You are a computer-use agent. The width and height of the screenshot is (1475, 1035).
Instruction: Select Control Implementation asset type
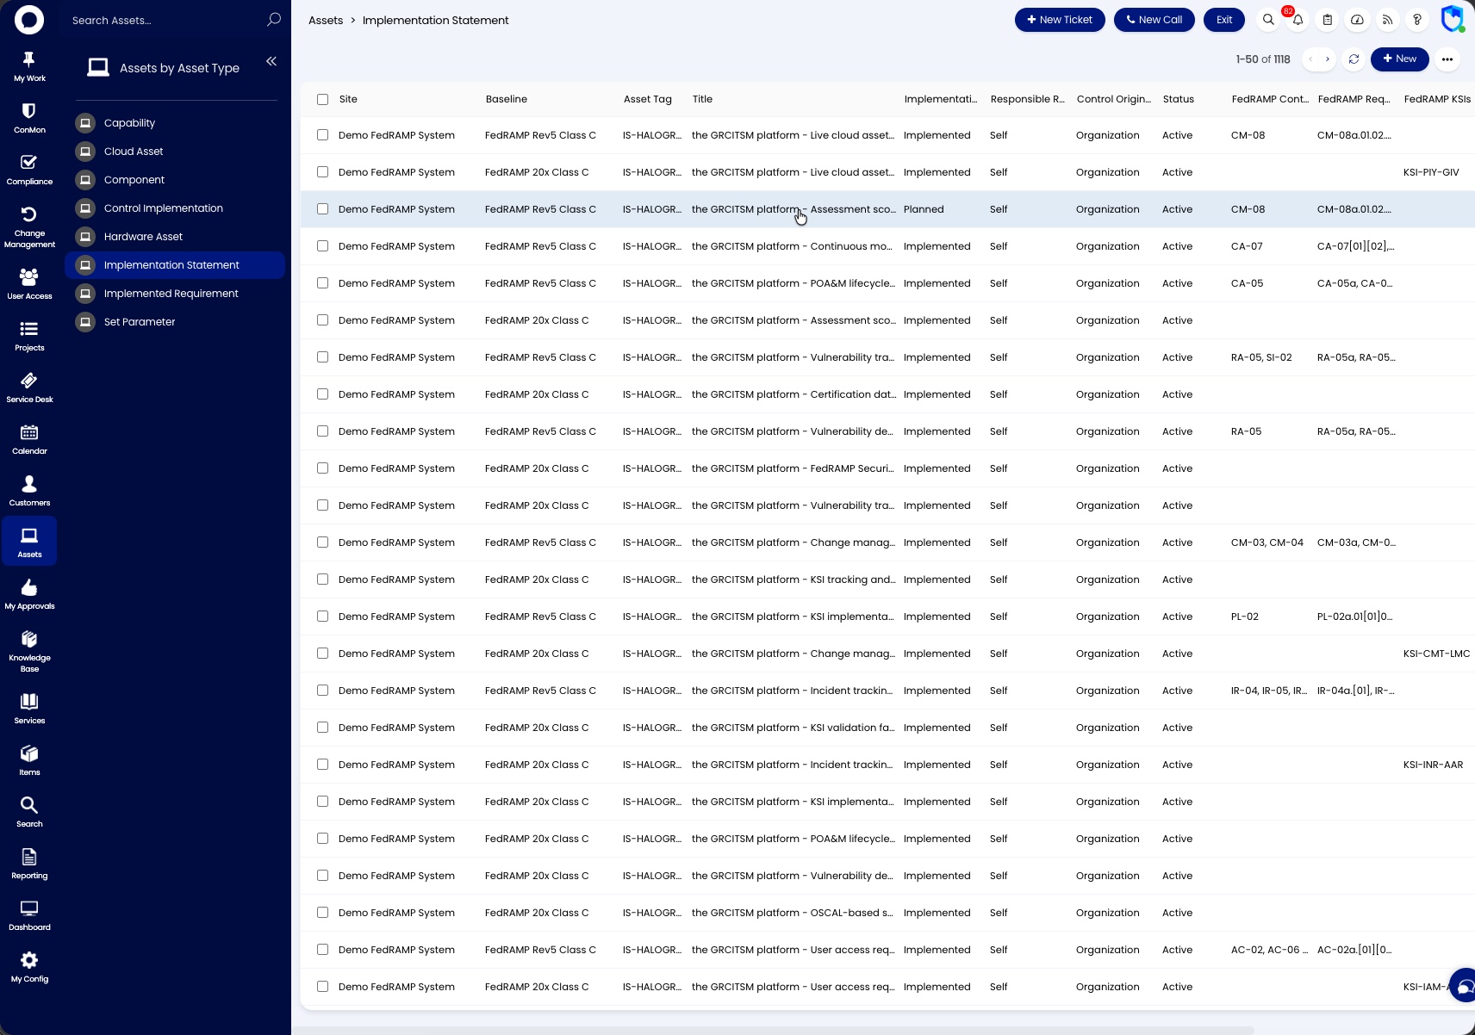[175, 208]
